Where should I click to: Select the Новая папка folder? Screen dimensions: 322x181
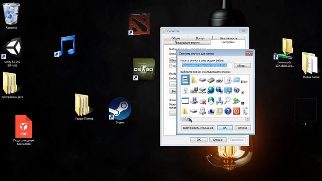click(311, 65)
